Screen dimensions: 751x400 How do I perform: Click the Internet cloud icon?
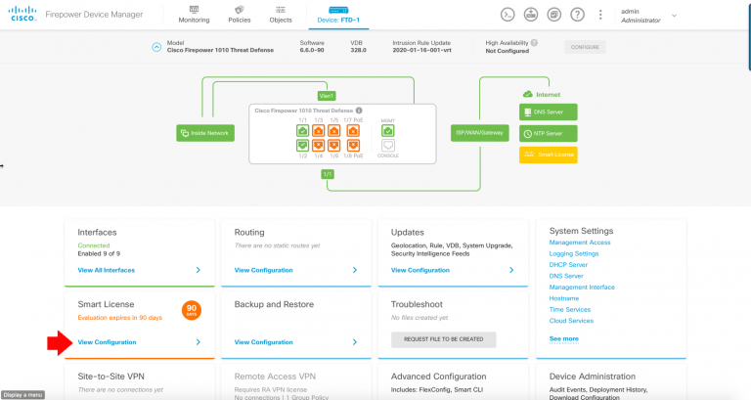pos(528,94)
